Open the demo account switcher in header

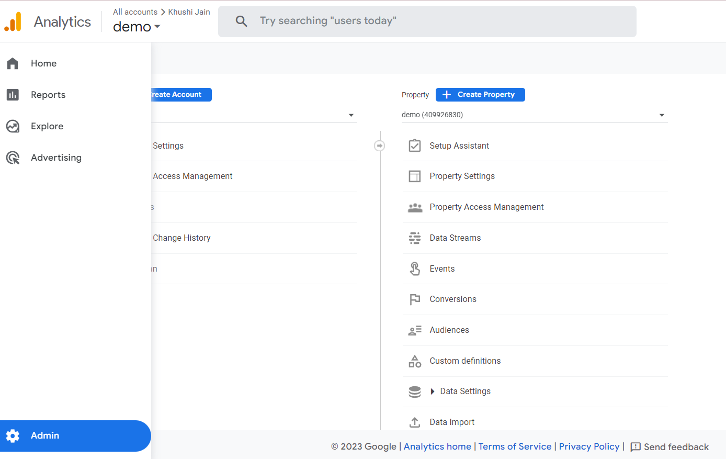(x=137, y=27)
